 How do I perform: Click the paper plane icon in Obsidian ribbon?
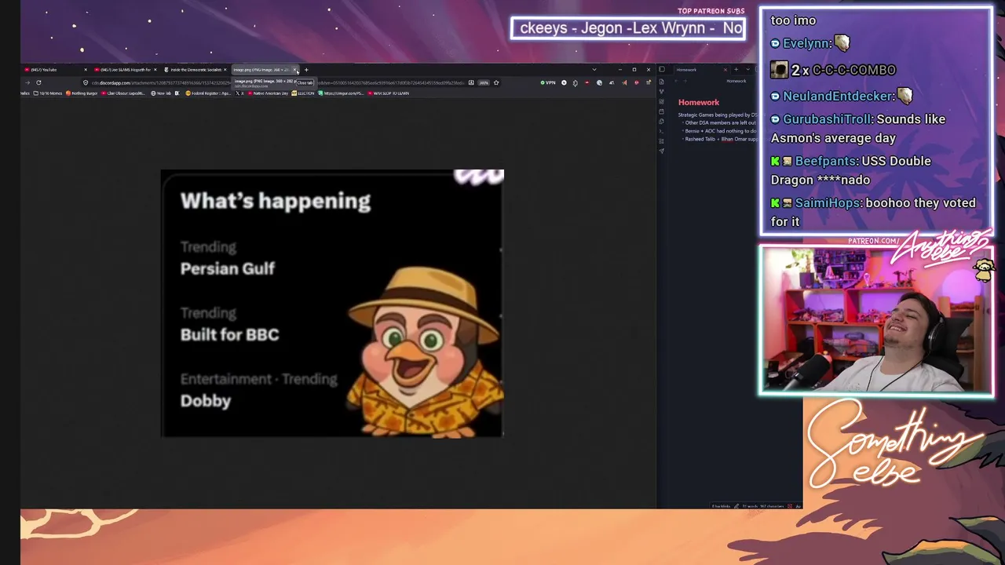pyautogui.click(x=661, y=151)
